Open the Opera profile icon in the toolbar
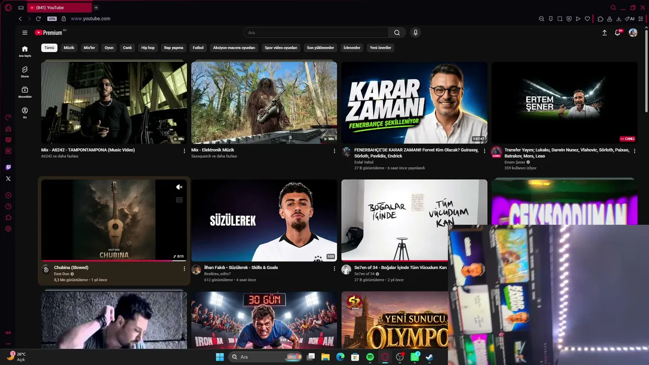 click(609, 19)
